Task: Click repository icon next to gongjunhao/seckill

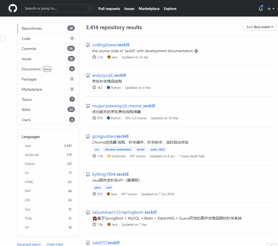Action: 88,137
